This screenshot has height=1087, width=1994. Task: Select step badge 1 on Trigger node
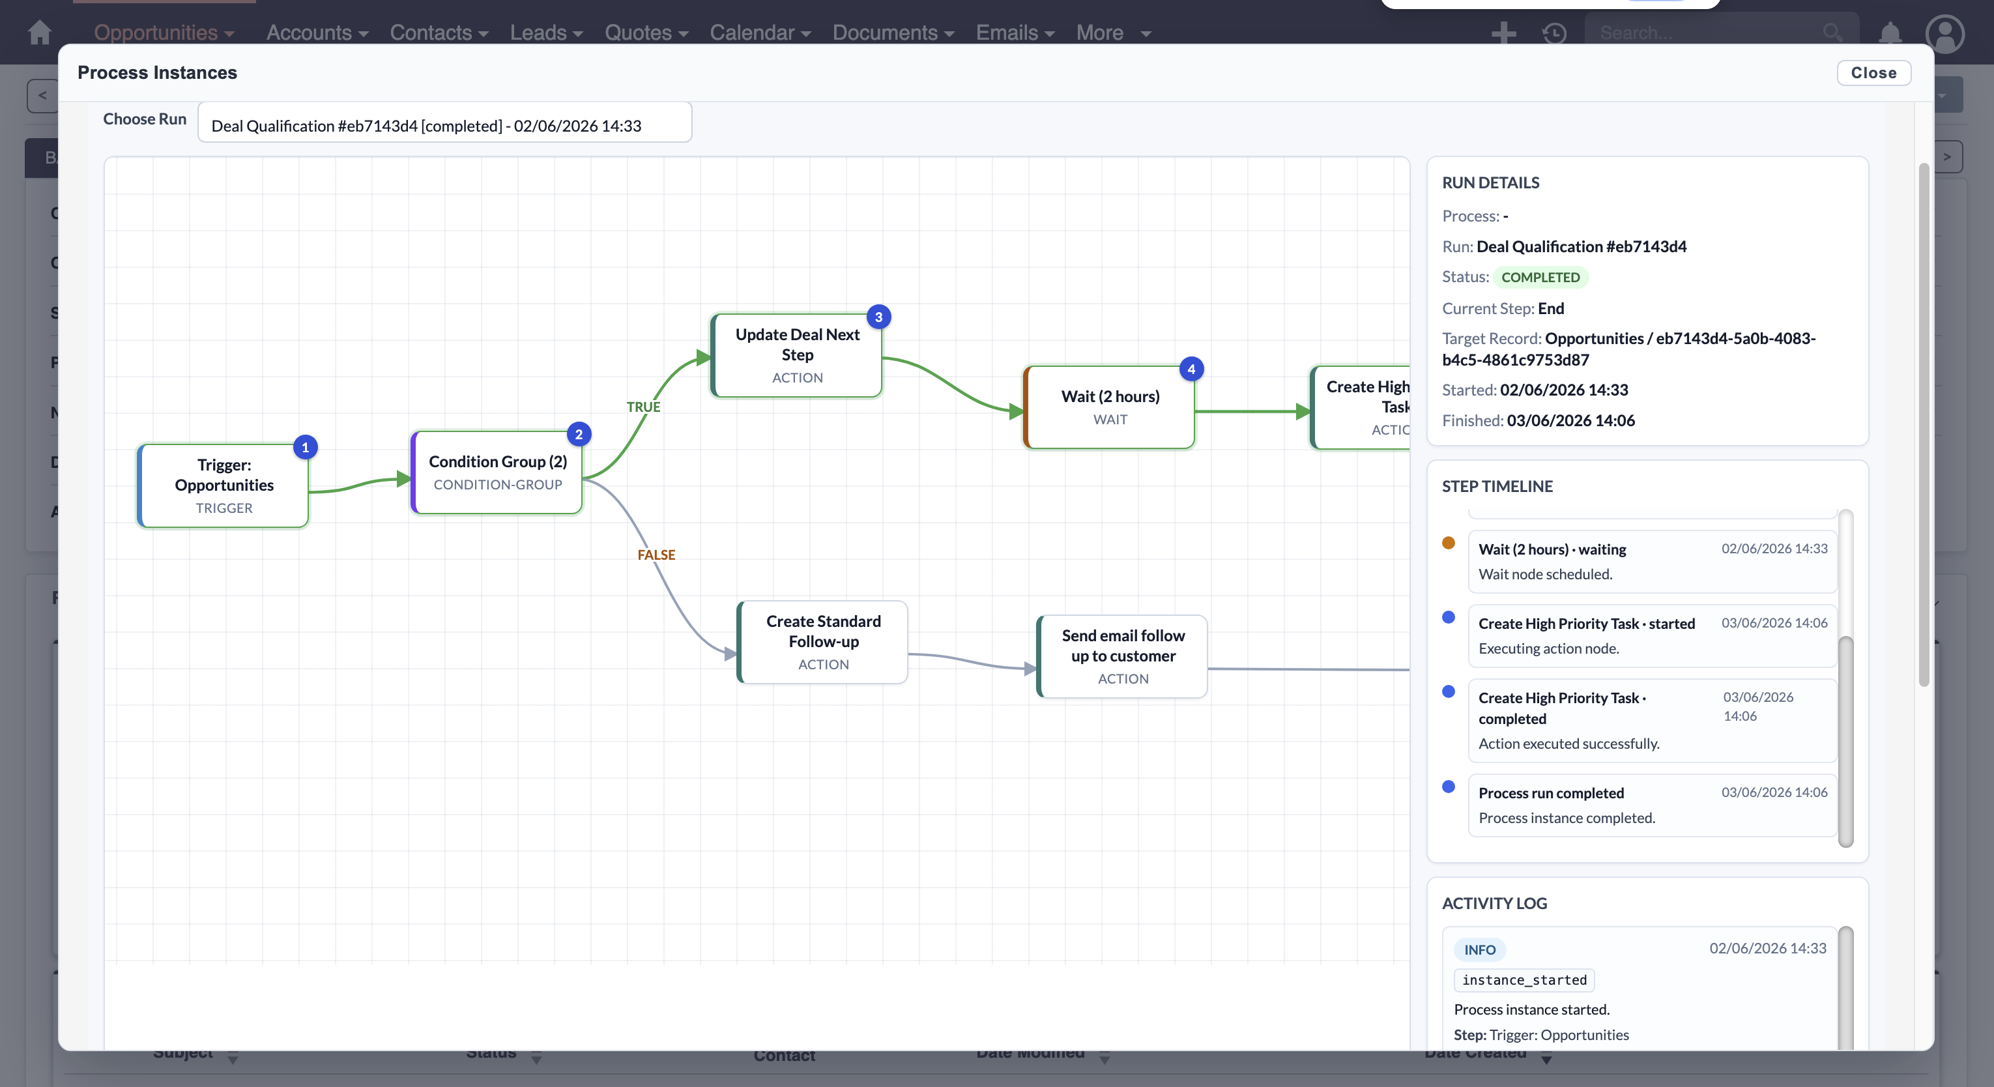coord(306,446)
